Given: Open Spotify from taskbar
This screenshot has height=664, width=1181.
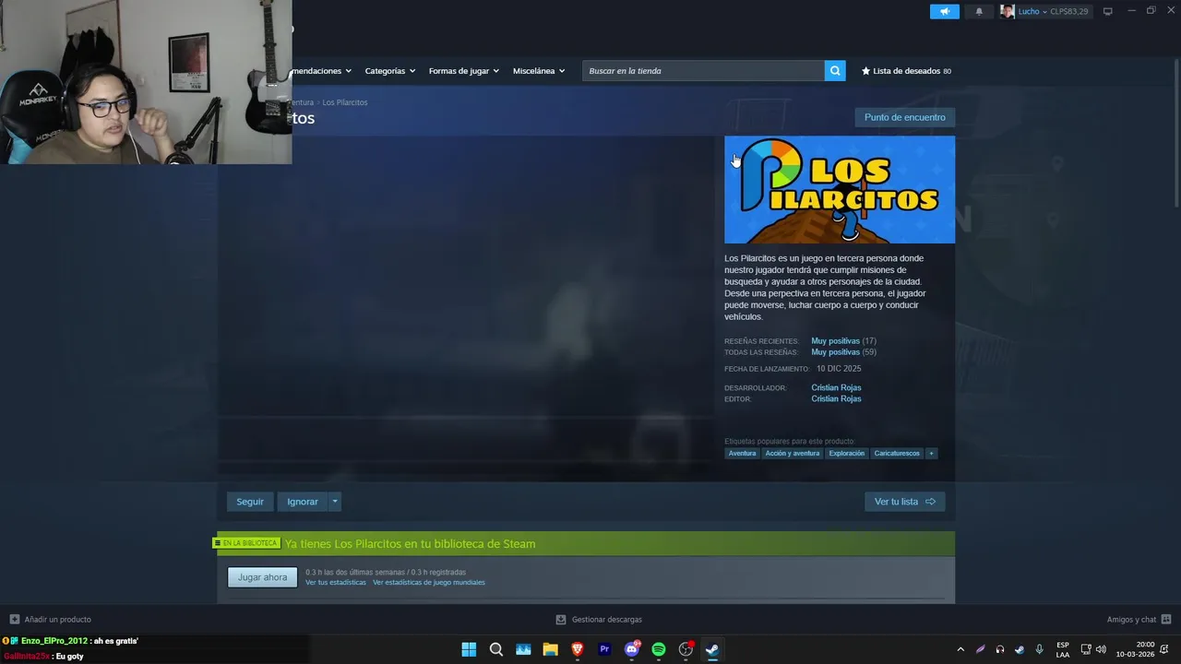Looking at the screenshot, I should coord(659,649).
